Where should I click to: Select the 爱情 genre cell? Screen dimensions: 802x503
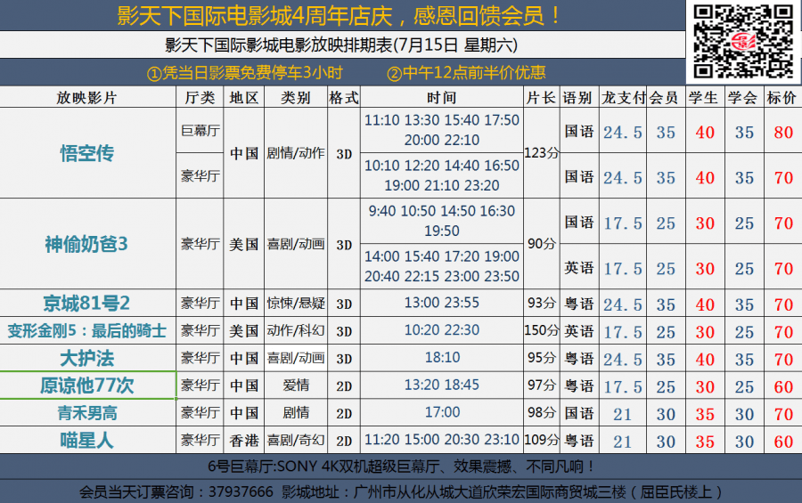(296, 385)
